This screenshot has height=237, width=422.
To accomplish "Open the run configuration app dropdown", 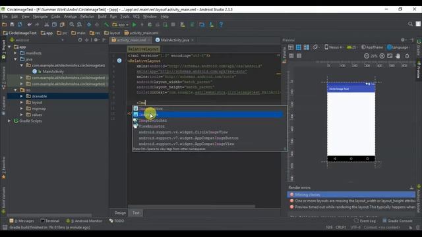I will coord(121,24).
